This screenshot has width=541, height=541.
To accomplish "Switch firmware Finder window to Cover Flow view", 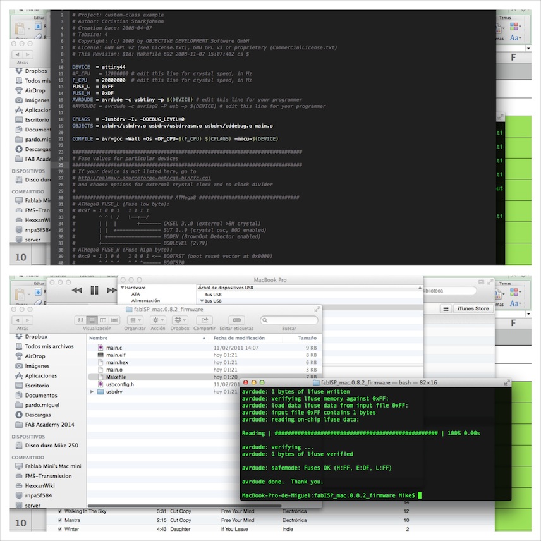I will click(x=114, y=320).
